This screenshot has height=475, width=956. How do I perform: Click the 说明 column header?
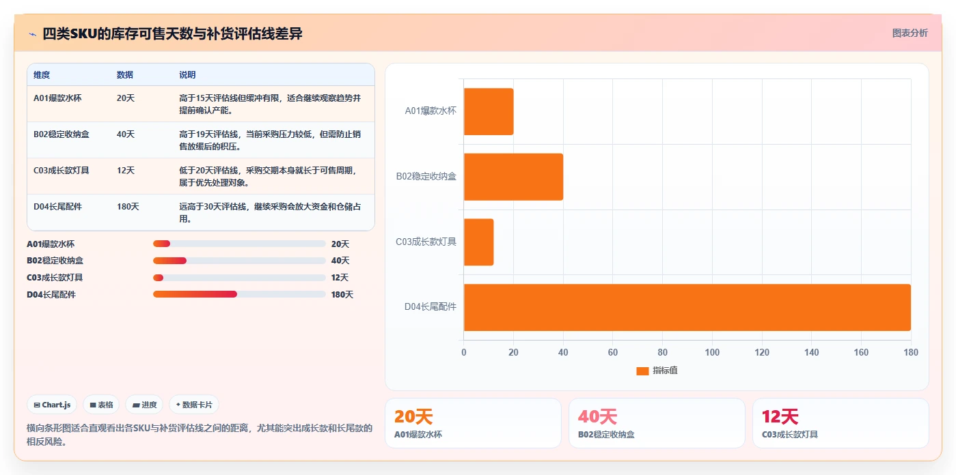click(x=187, y=75)
